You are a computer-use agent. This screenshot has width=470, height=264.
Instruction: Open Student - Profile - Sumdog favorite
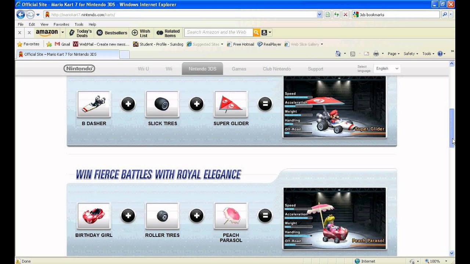pyautogui.click(x=158, y=44)
